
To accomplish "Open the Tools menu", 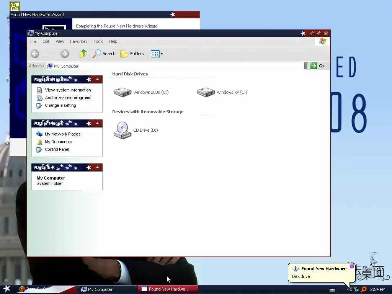I will (x=98, y=41).
